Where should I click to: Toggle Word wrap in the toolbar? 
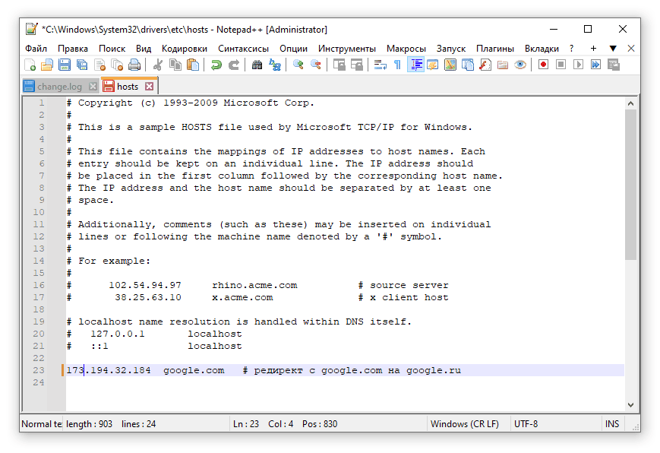click(x=380, y=65)
